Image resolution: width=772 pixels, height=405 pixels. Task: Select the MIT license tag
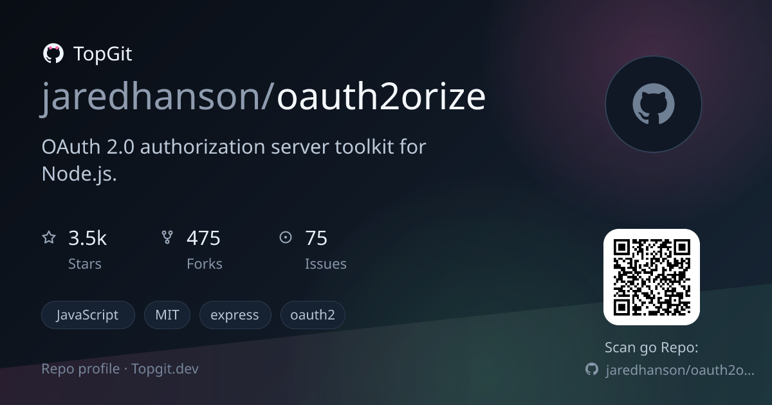(x=167, y=315)
